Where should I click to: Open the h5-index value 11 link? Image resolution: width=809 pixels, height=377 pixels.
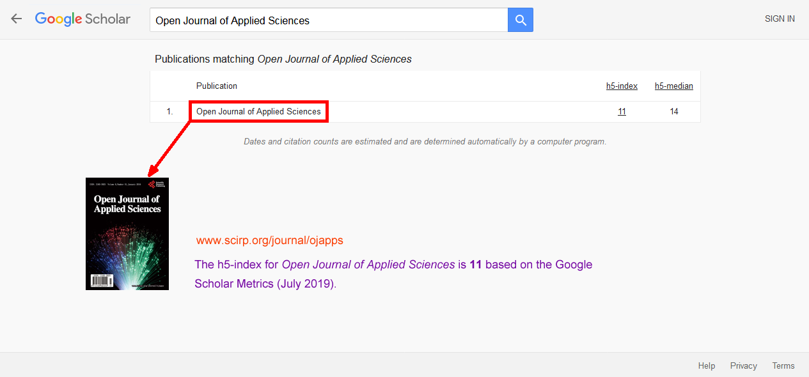(622, 112)
